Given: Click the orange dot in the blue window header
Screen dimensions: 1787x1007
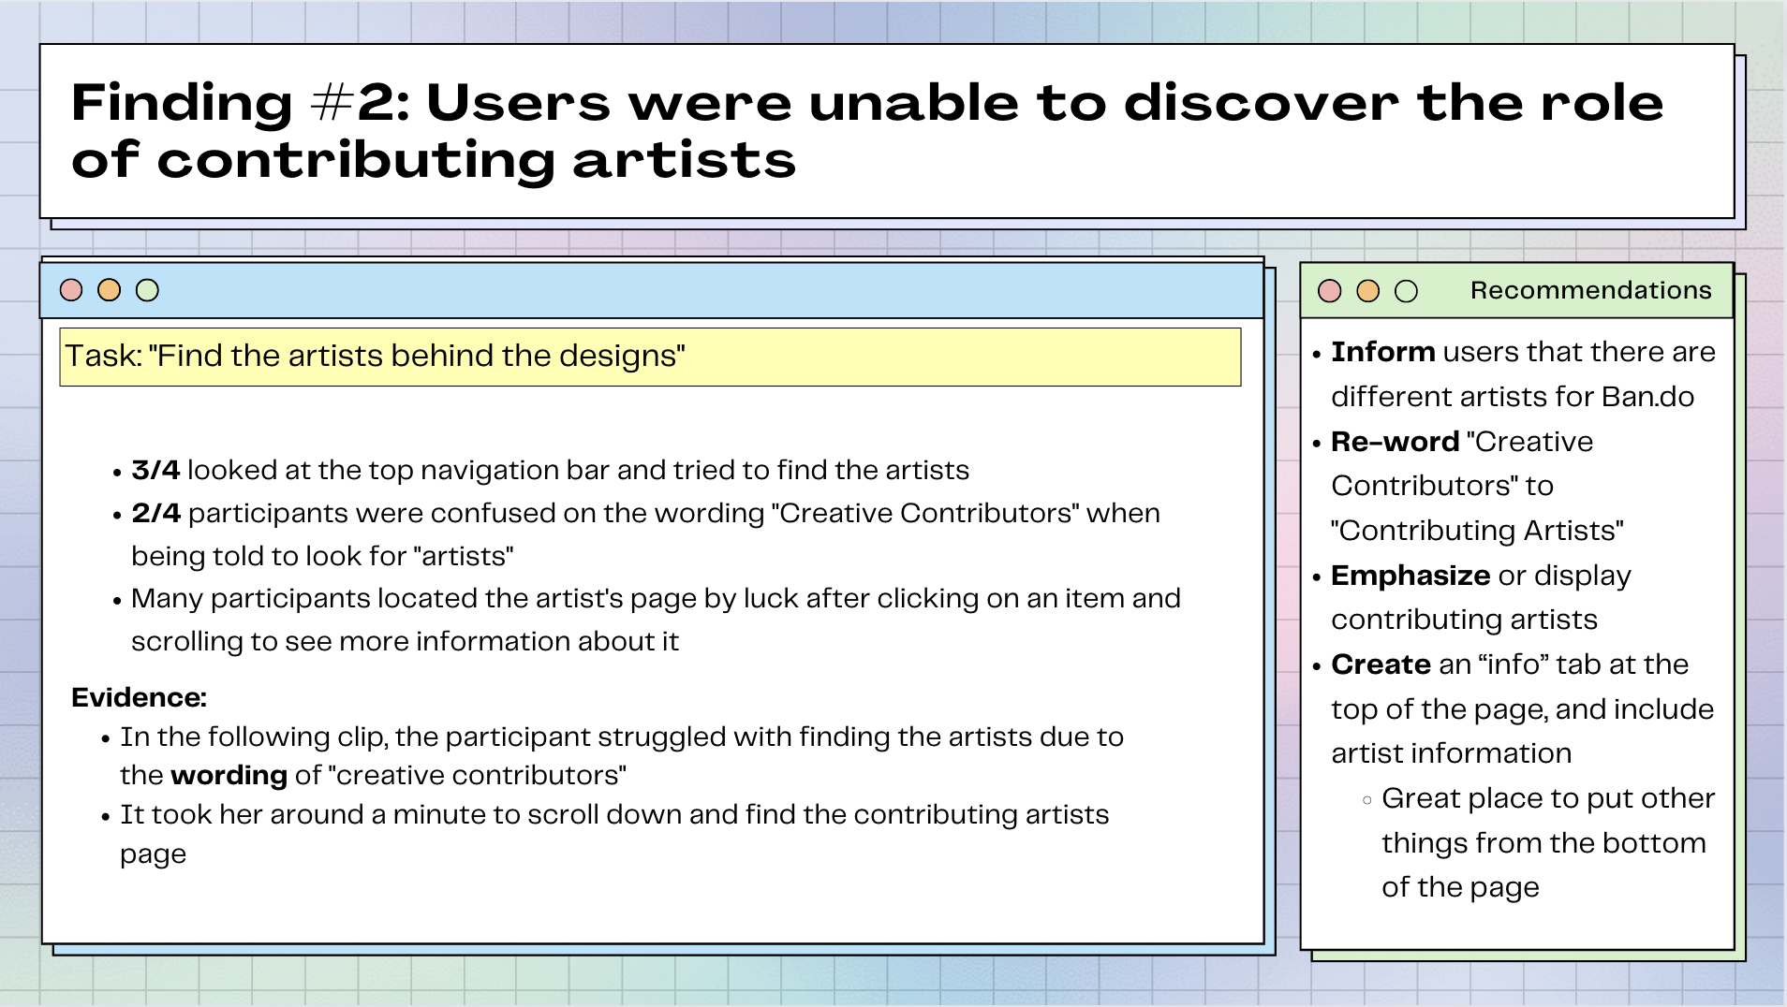Looking at the screenshot, I should [110, 290].
